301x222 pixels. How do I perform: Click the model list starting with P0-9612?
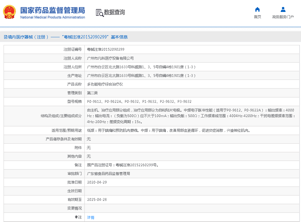[139, 102]
